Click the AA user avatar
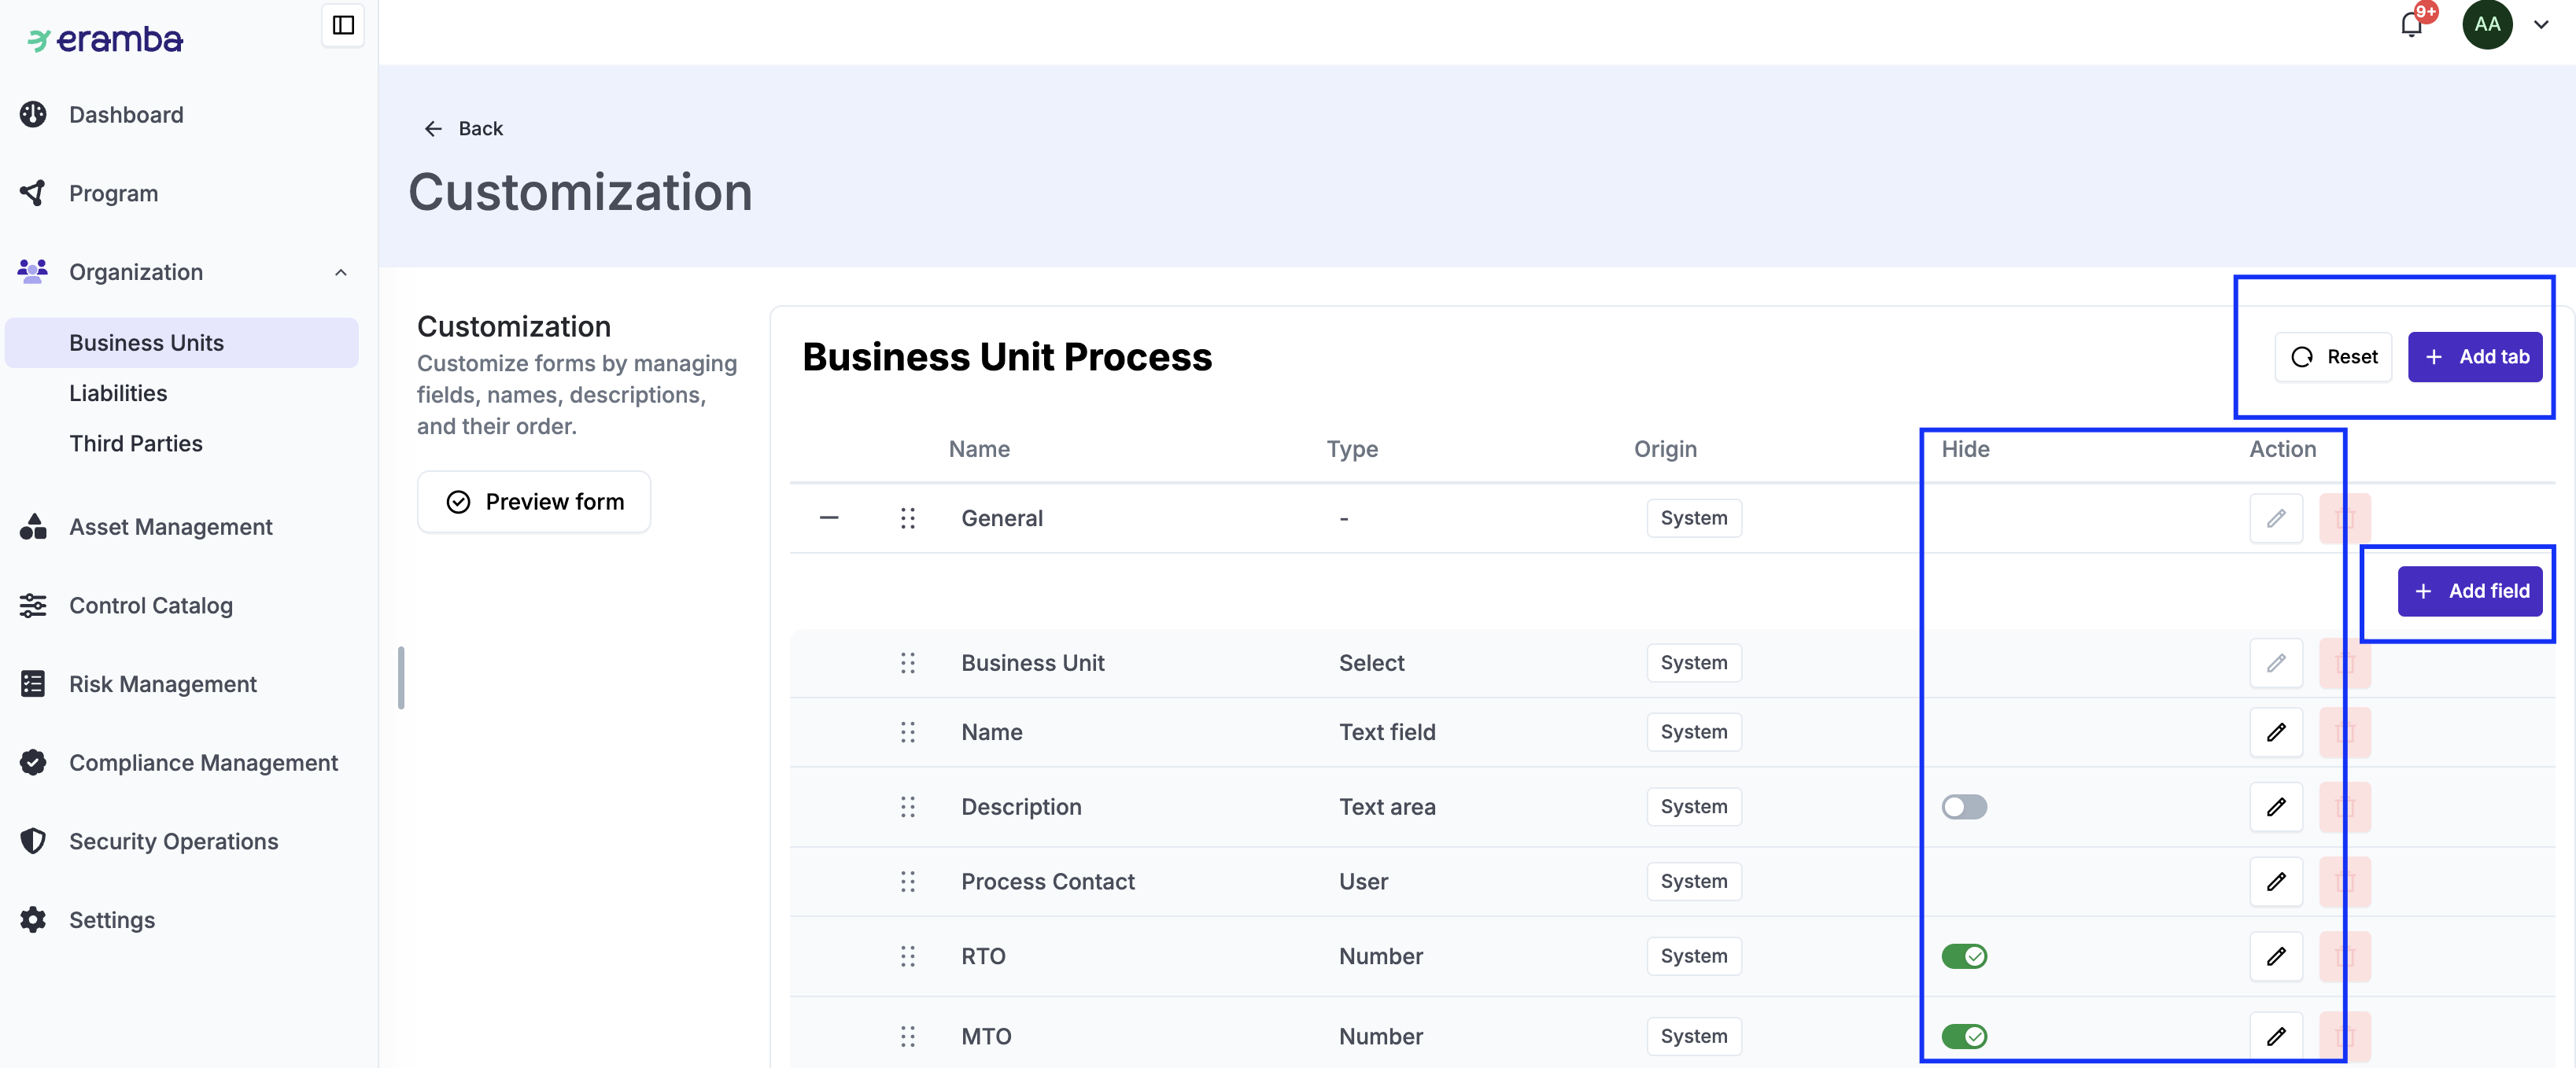The height and width of the screenshot is (1068, 2576). pos(2486,25)
